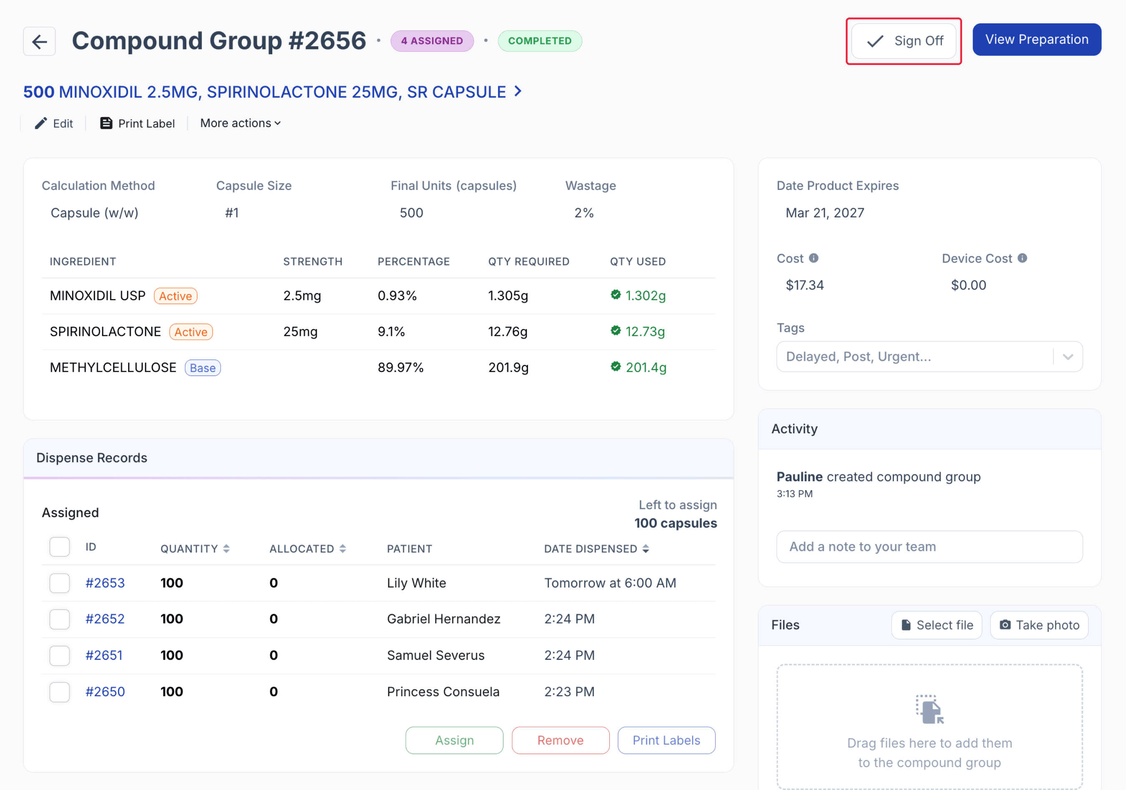This screenshot has width=1126, height=790.
Task: Sort by the QUANTITY column
Action: (x=195, y=549)
